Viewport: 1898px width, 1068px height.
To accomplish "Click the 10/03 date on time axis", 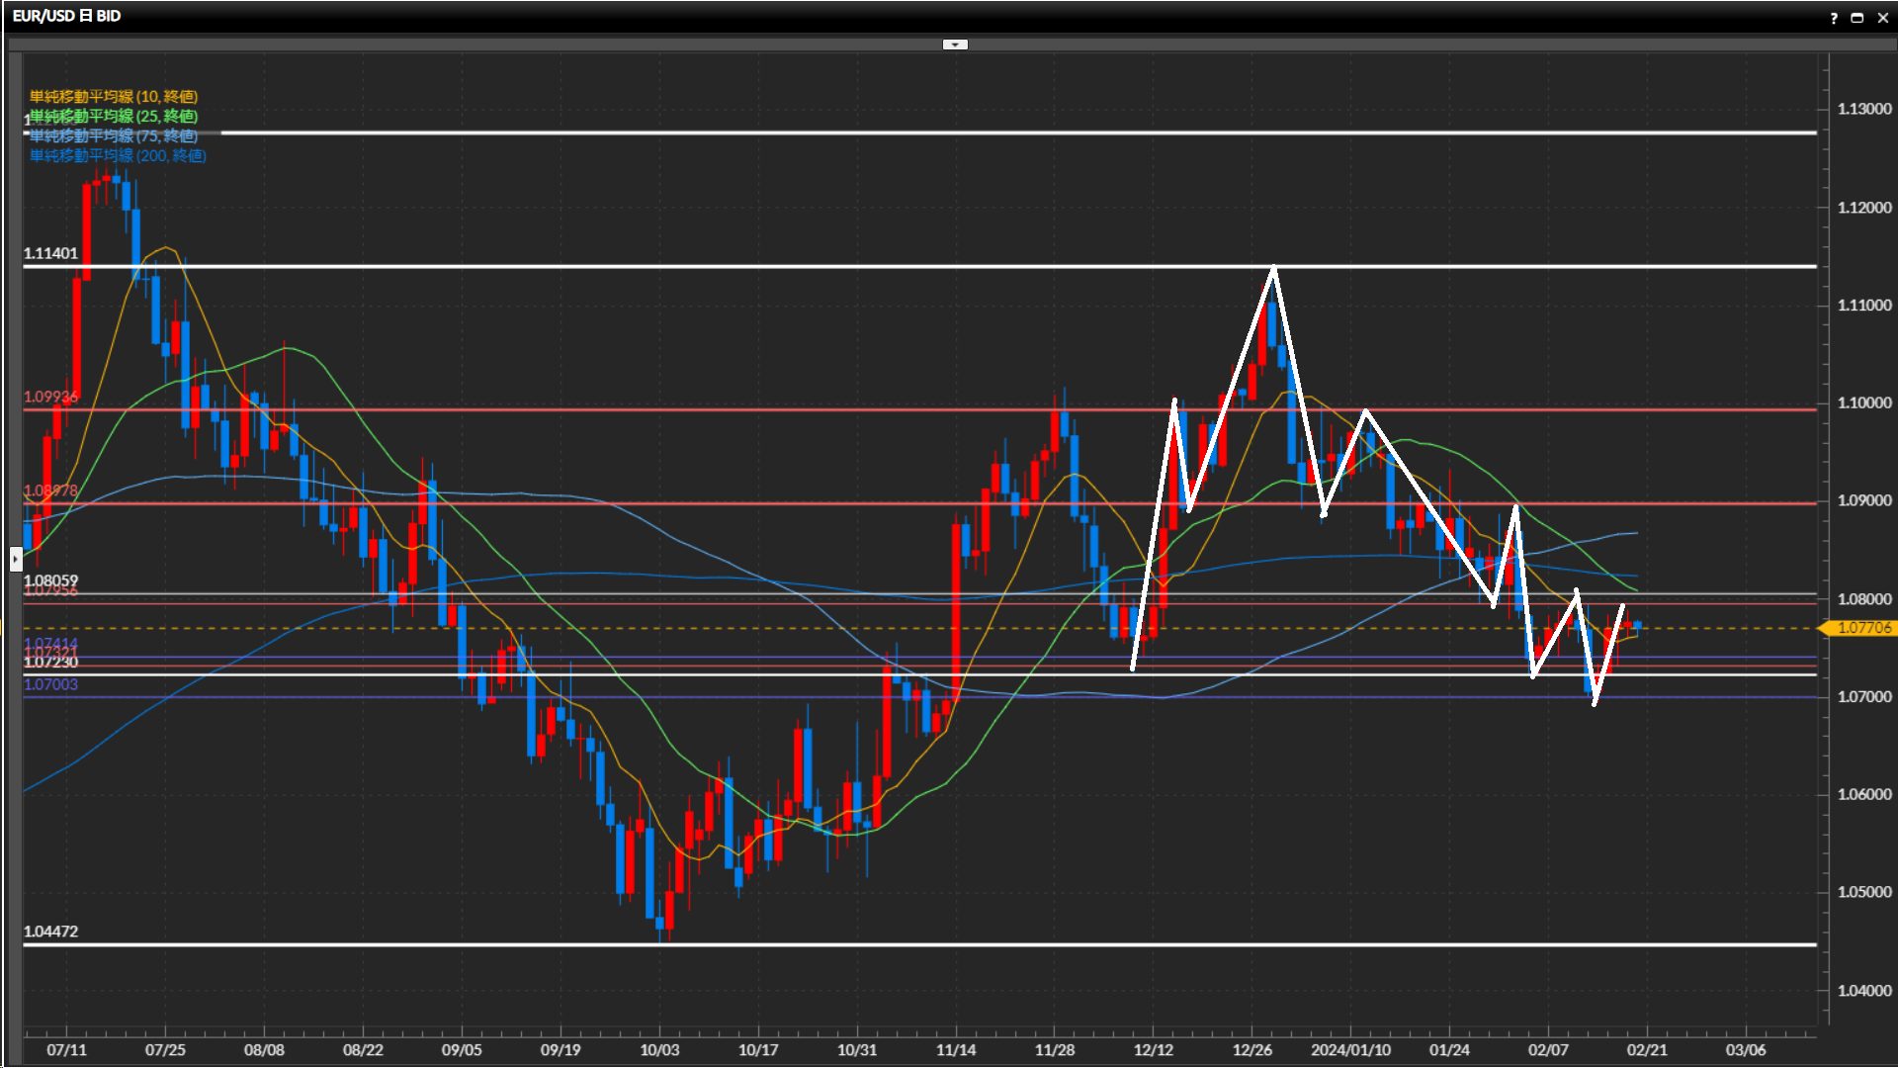I will [x=659, y=1050].
